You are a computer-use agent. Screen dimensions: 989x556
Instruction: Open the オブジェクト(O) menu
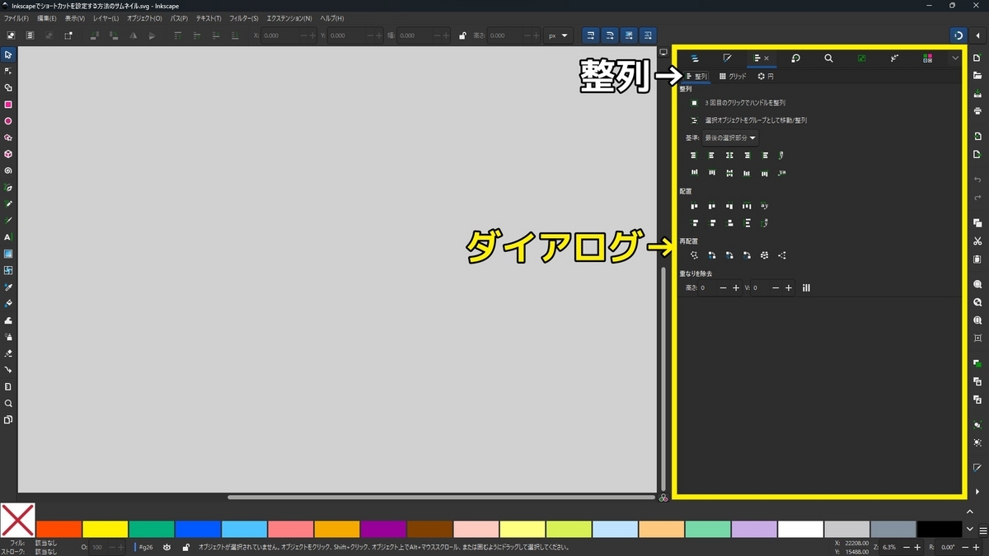(x=144, y=18)
